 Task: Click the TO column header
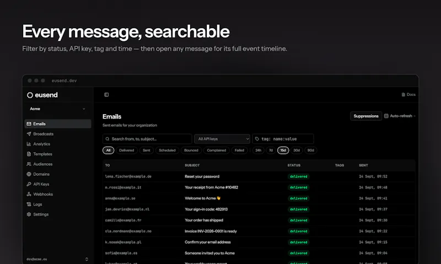(107, 165)
